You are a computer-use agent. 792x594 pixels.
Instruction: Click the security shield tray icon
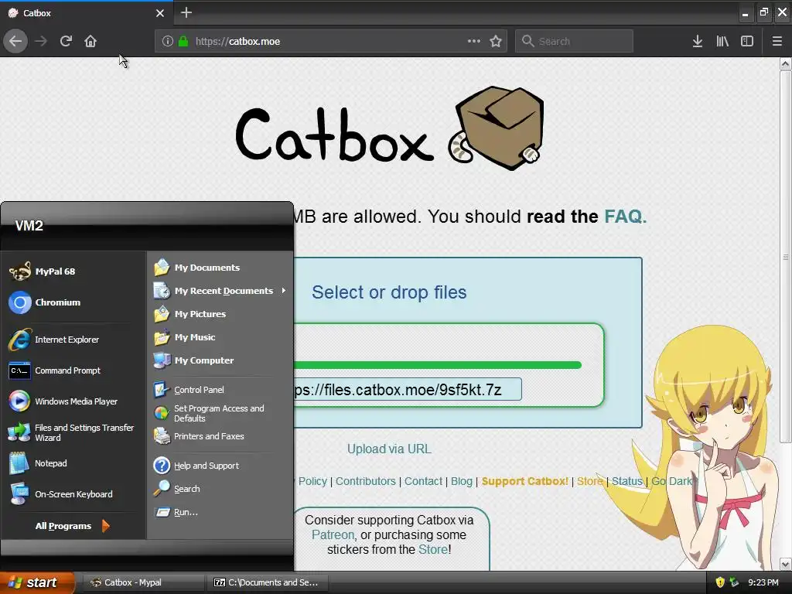coord(720,582)
